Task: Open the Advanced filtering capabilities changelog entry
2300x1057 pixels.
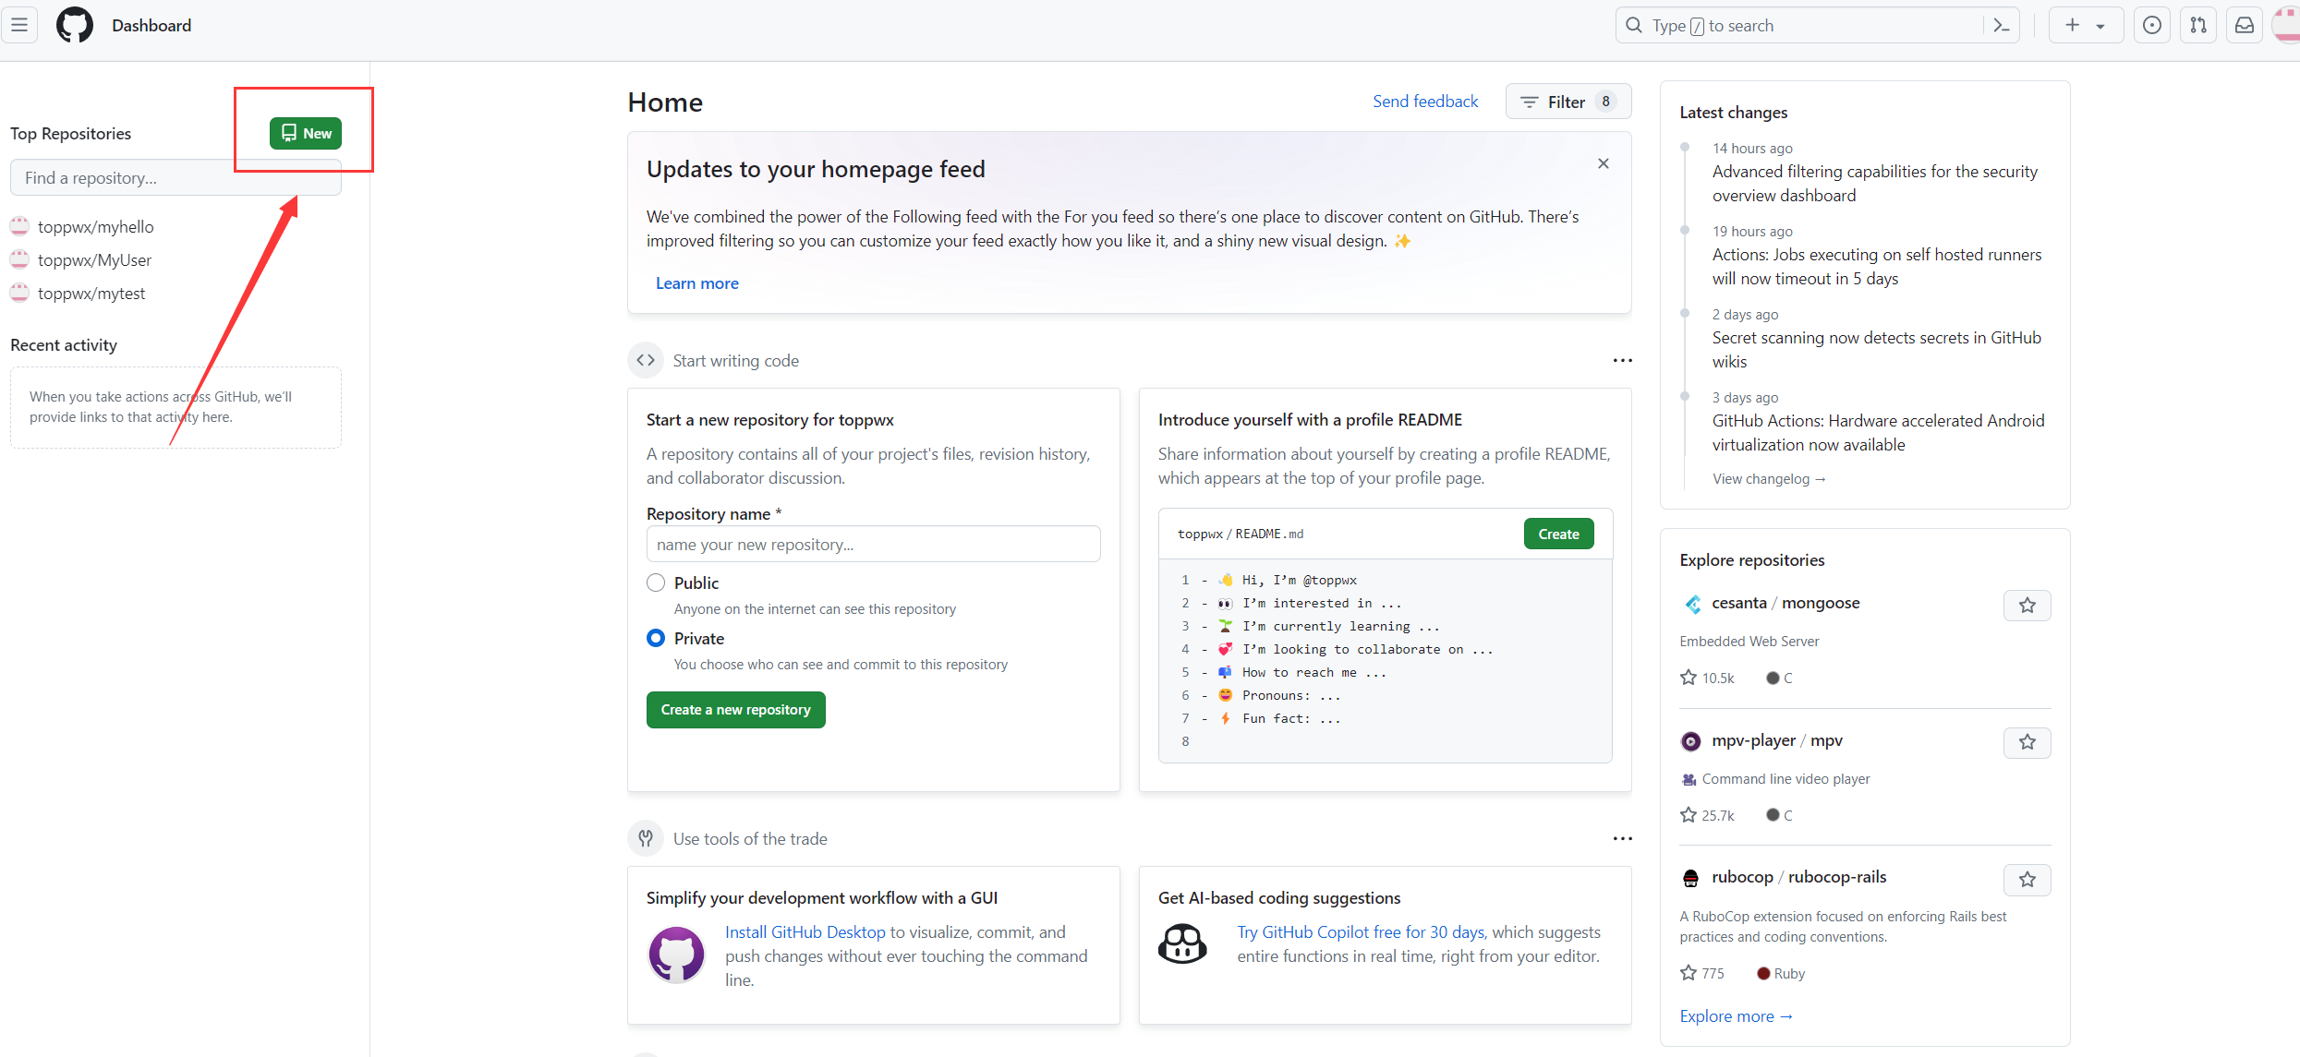Action: (1875, 184)
